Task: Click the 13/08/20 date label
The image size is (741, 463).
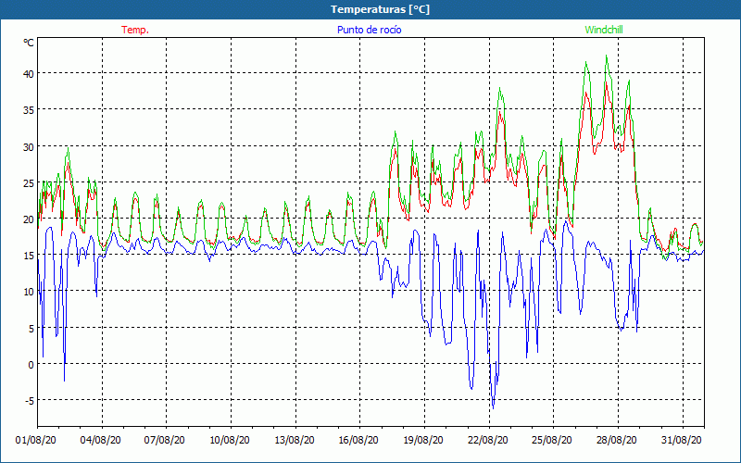Action: point(295,440)
